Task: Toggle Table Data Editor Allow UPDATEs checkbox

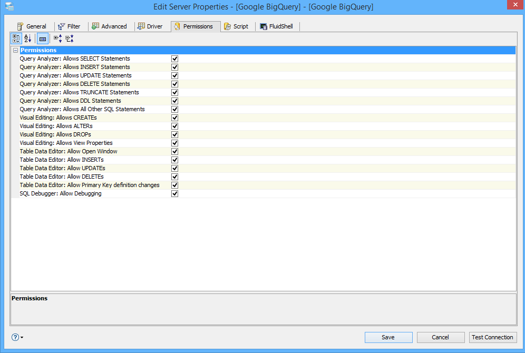Action: pos(175,168)
